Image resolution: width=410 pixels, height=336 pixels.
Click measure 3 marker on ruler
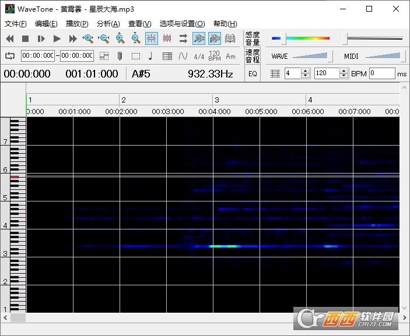[x=217, y=100]
